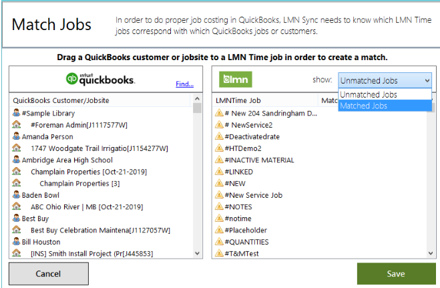Choose Matched Jobs from the dropdown list
440x288 pixels.
point(385,106)
